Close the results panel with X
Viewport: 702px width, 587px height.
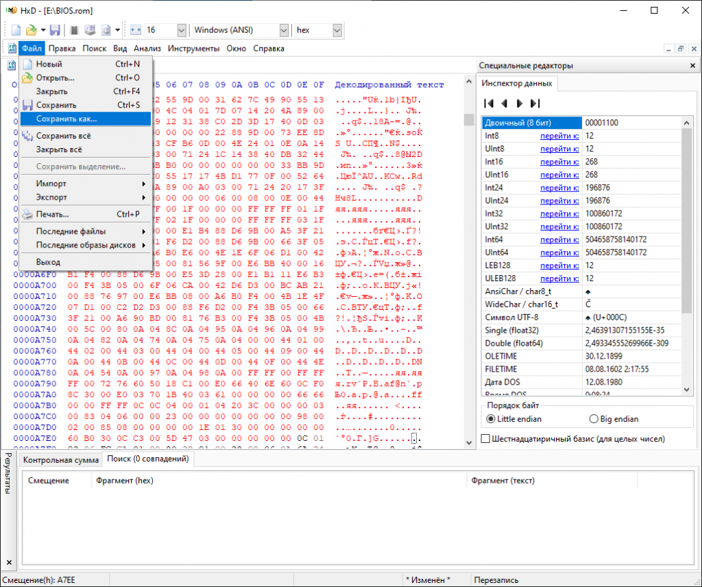point(9,562)
